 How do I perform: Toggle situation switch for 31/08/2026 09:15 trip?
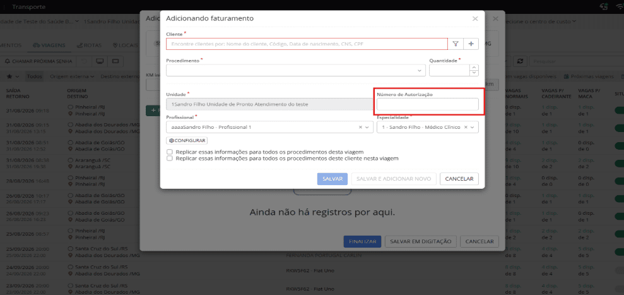(619, 128)
